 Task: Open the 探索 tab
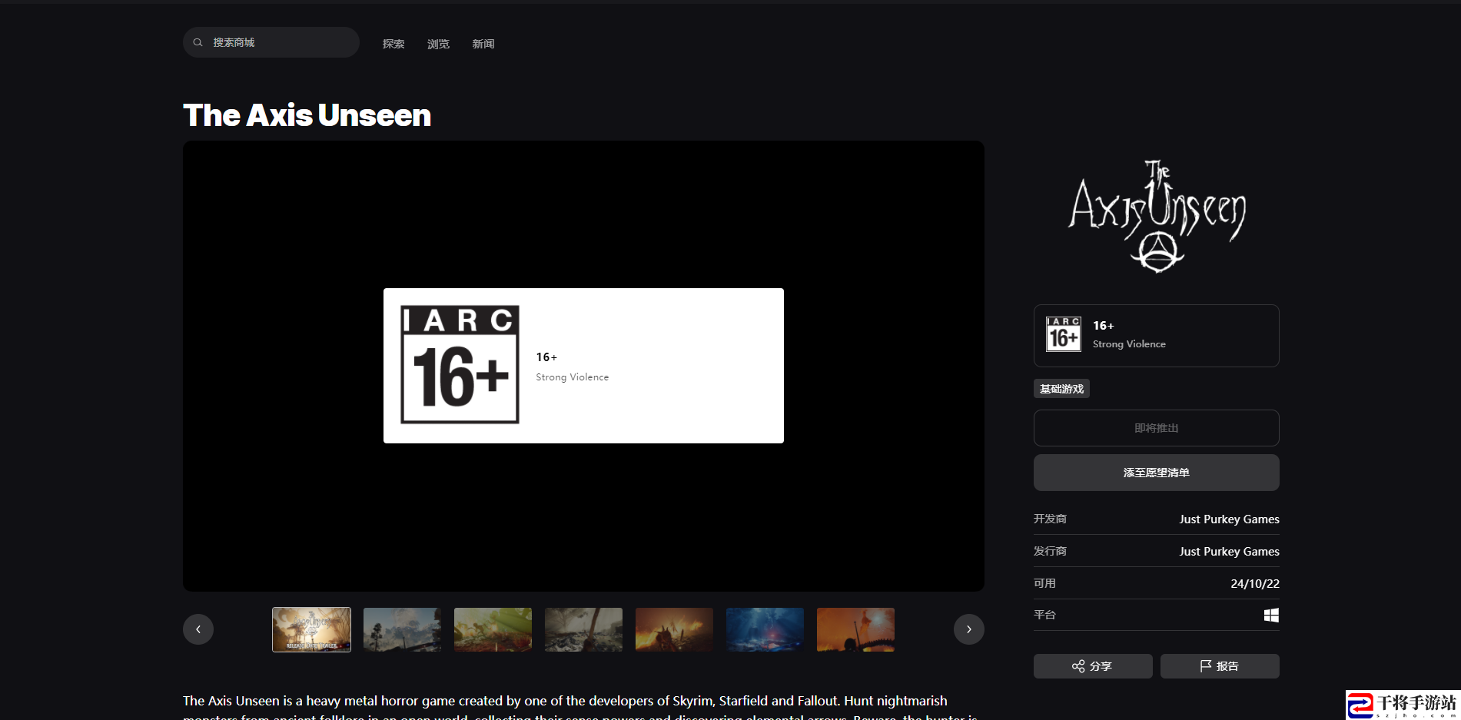click(x=393, y=44)
